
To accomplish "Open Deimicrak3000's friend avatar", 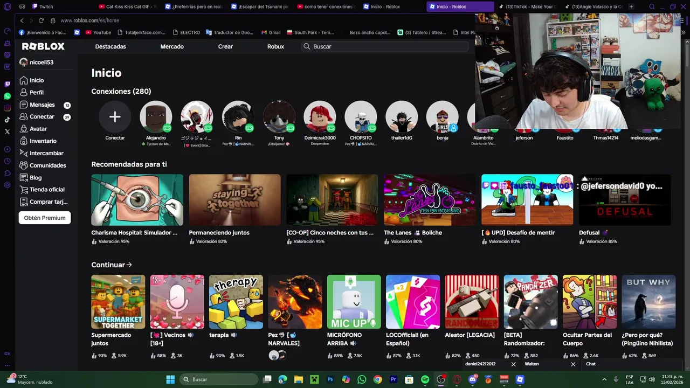I will pyautogui.click(x=320, y=117).
